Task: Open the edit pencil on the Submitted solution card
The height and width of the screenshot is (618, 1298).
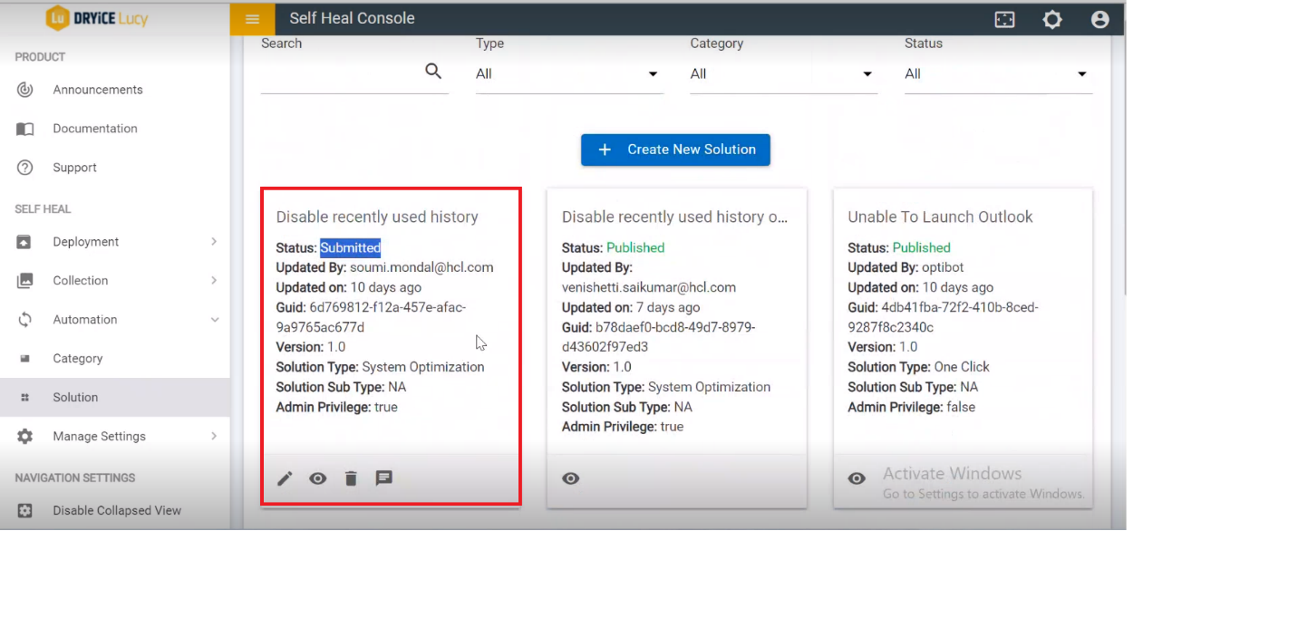Action: (285, 478)
